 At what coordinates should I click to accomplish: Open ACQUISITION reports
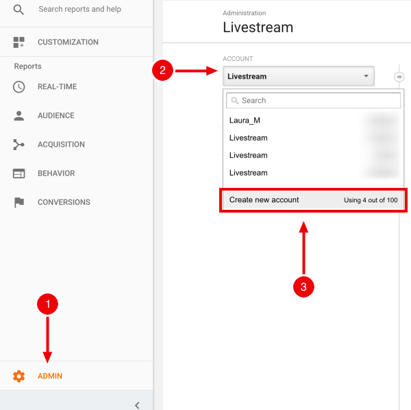(62, 144)
